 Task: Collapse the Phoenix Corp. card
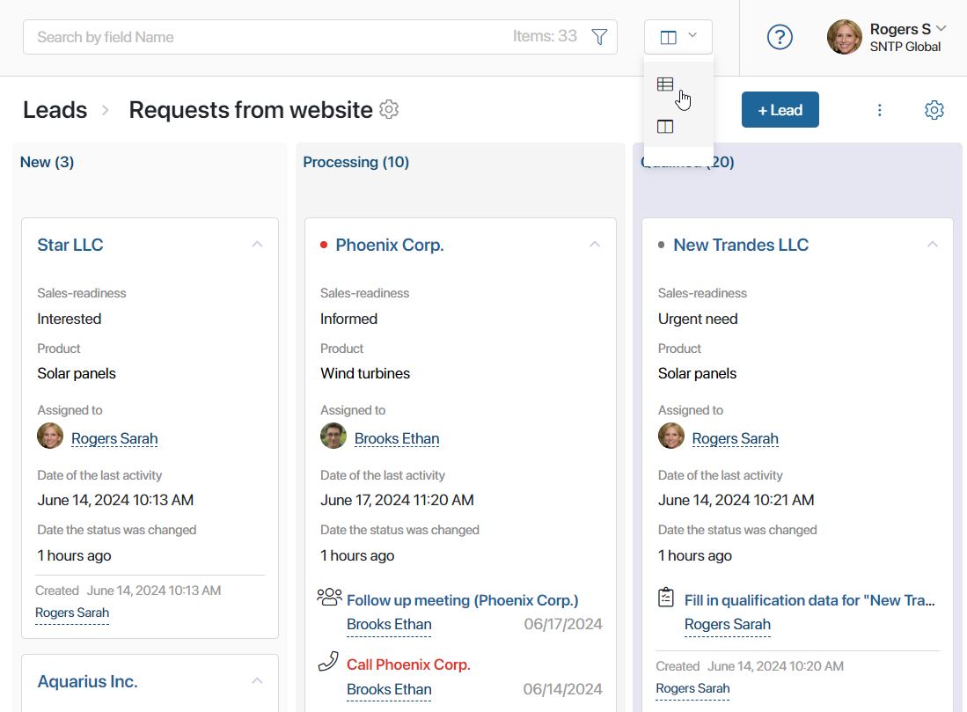pos(595,245)
